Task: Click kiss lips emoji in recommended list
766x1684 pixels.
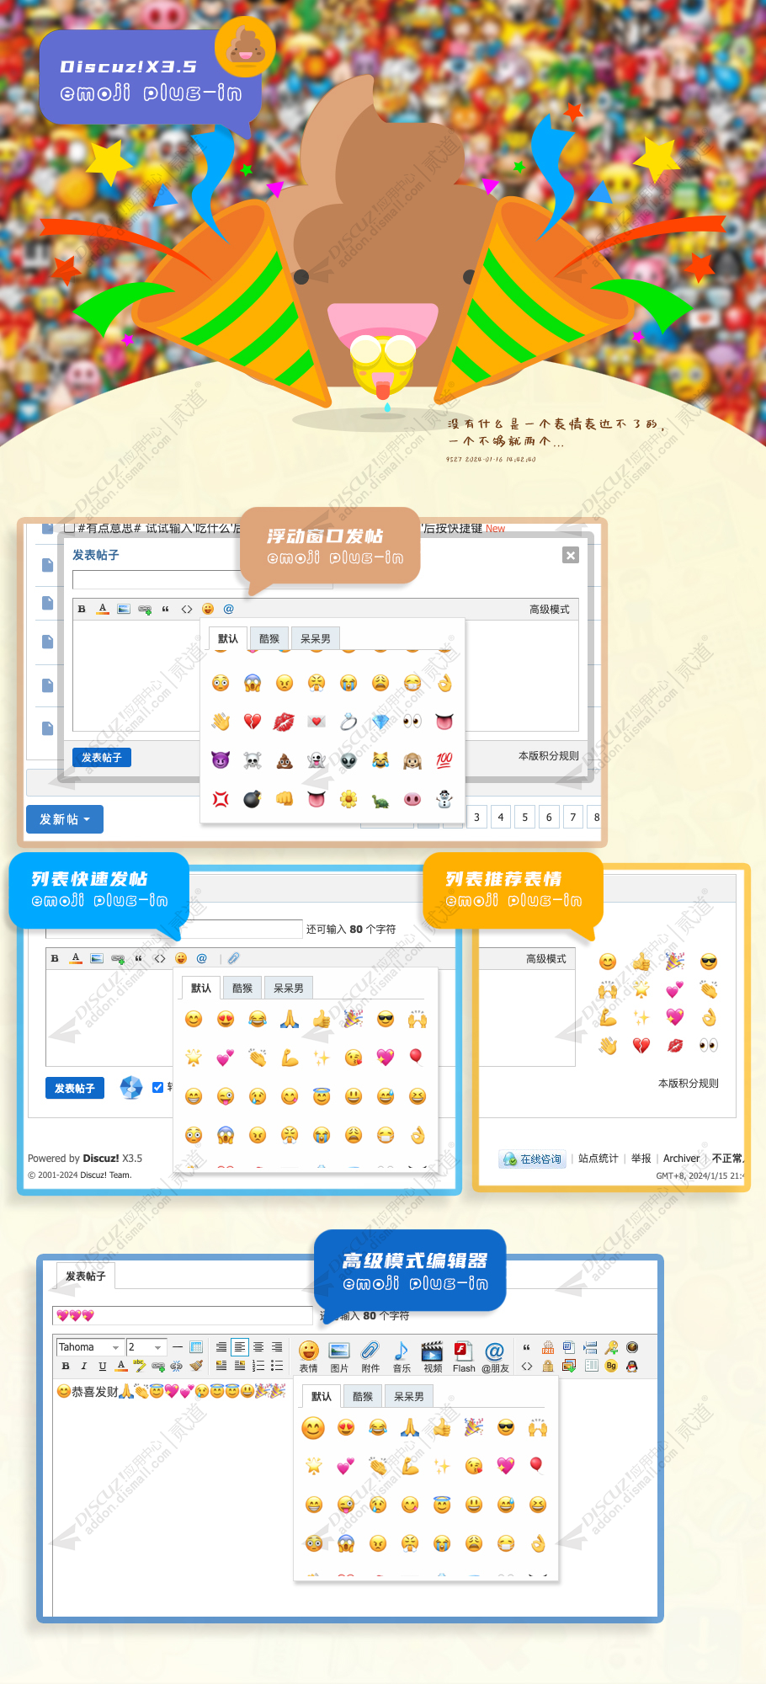Action: point(675,1045)
